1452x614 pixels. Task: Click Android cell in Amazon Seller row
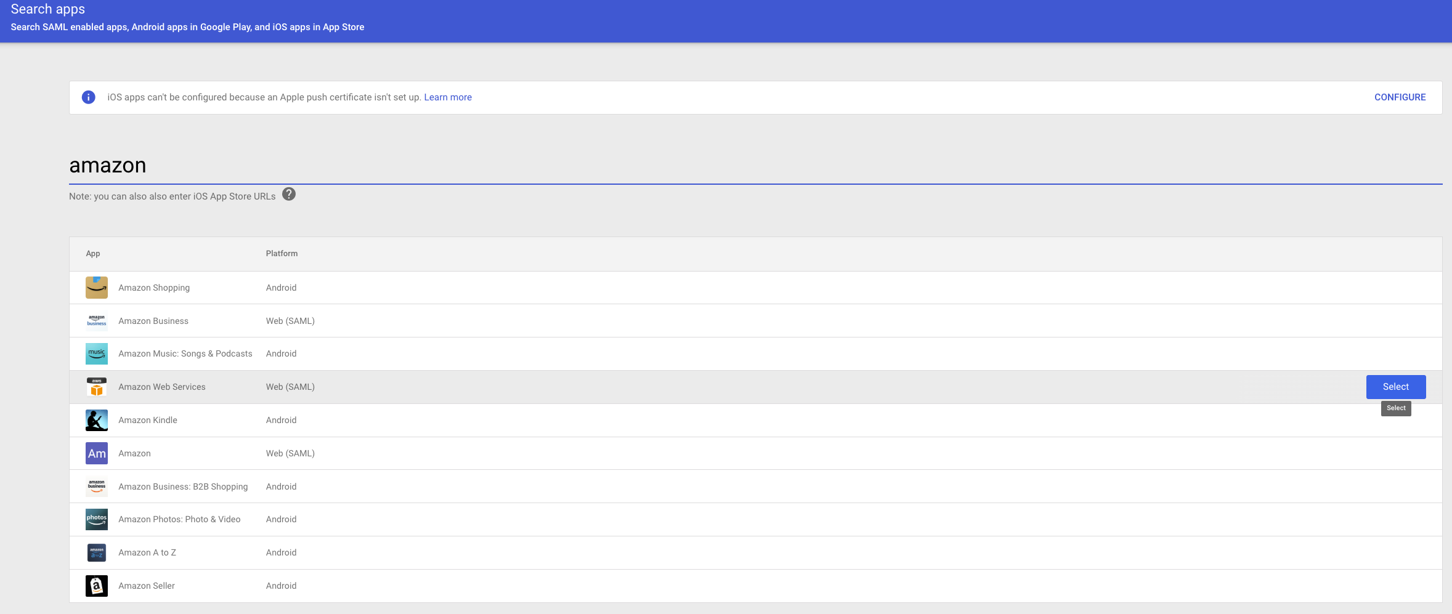[281, 586]
